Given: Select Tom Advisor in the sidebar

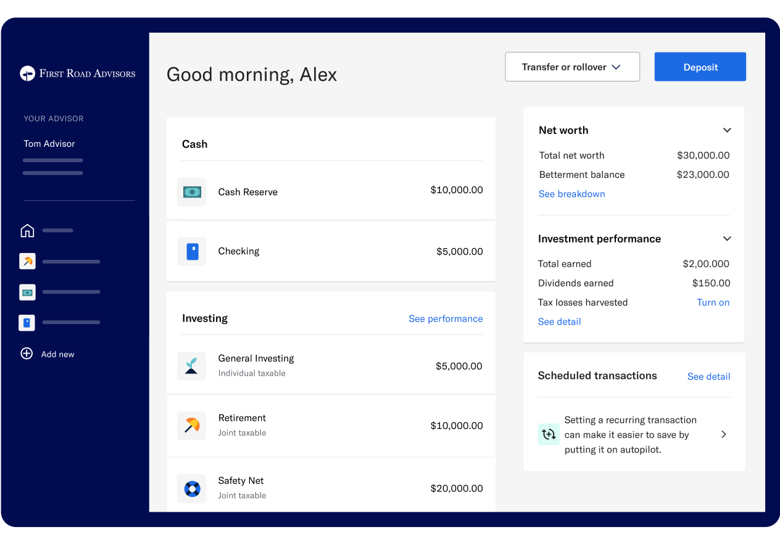Looking at the screenshot, I should click(49, 144).
